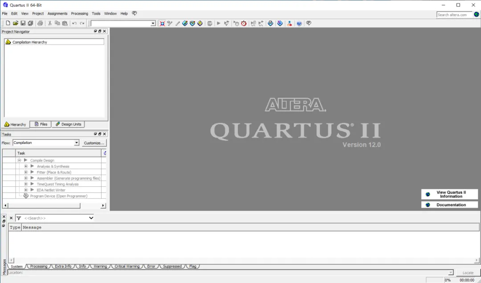
Task: Open the project selection dropdown in toolbar
Action: coord(153,23)
